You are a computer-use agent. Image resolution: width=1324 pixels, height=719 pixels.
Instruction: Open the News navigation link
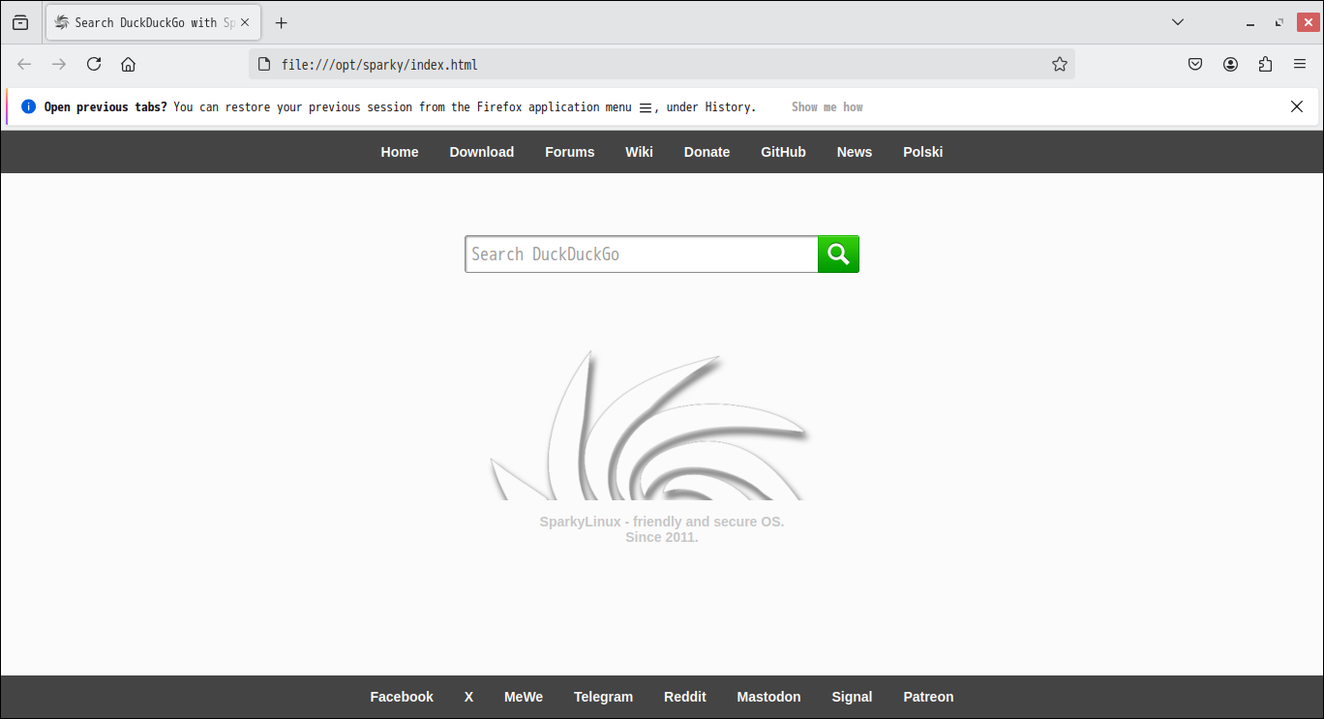coord(855,152)
